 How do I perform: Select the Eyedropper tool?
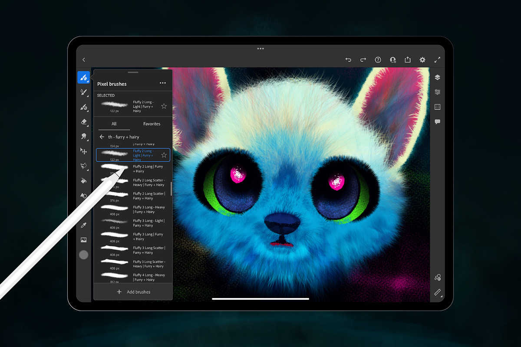point(84,225)
